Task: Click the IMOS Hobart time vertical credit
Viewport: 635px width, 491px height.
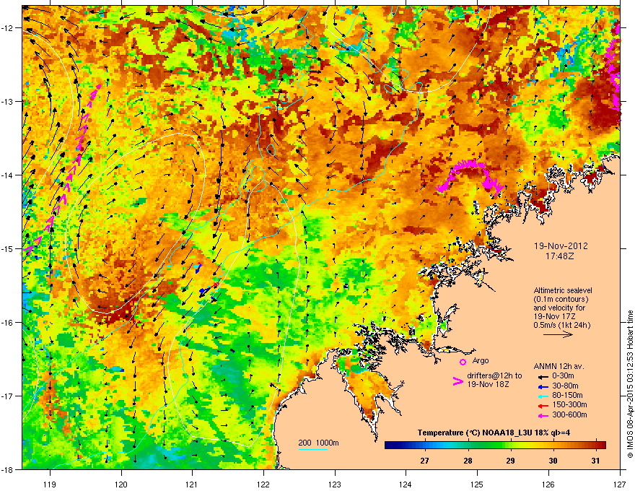Action: [x=630, y=384]
